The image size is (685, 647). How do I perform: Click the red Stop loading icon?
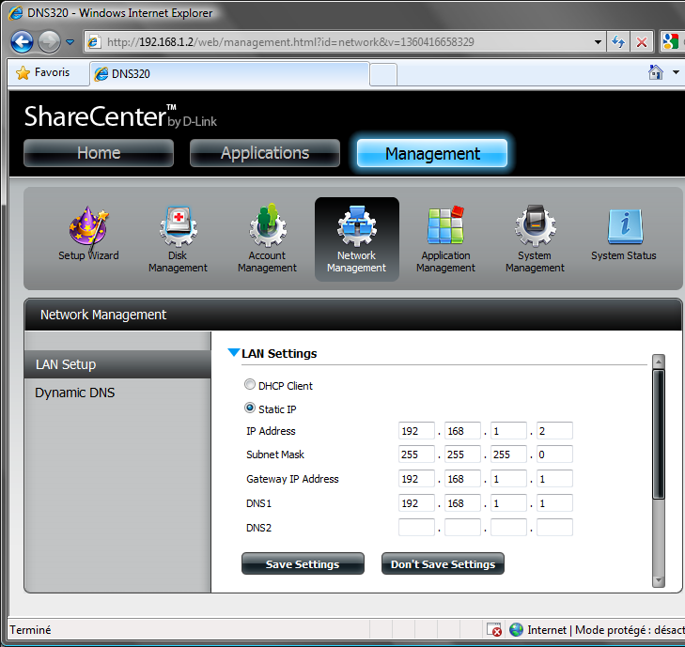coord(642,42)
